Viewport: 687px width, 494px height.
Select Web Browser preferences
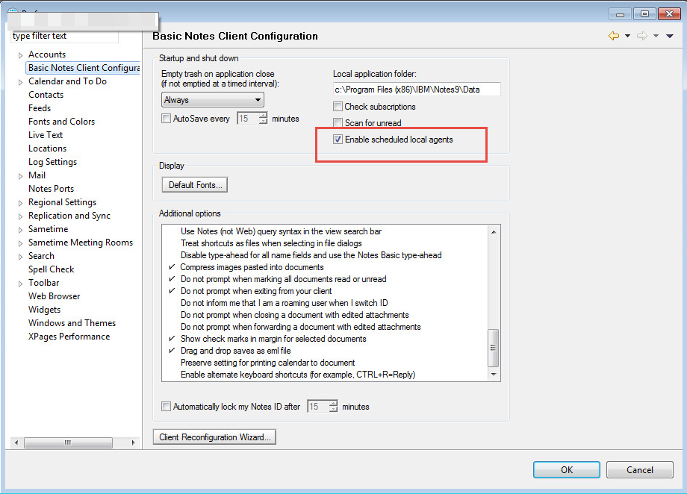pyautogui.click(x=55, y=296)
